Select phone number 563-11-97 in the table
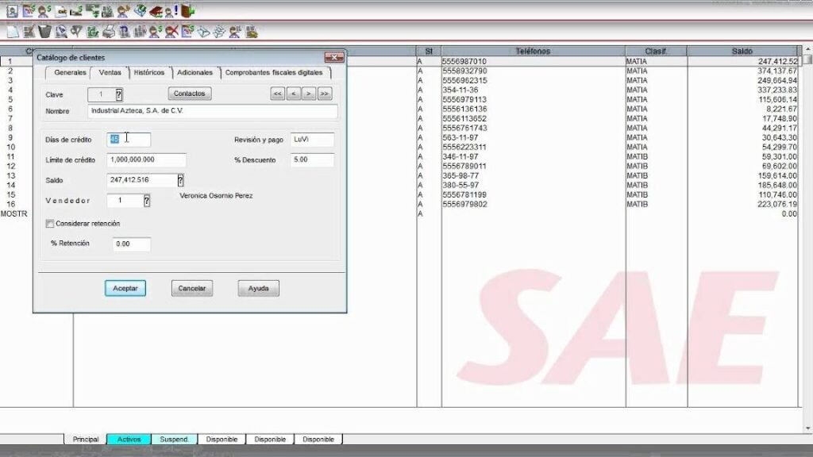 coord(460,138)
